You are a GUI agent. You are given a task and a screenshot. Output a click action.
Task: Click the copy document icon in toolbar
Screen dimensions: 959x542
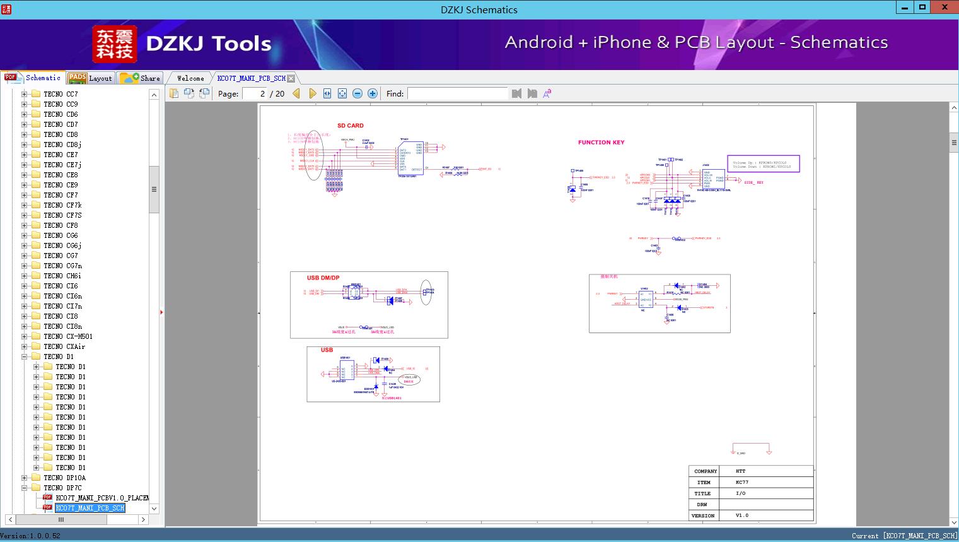pyautogui.click(x=174, y=93)
